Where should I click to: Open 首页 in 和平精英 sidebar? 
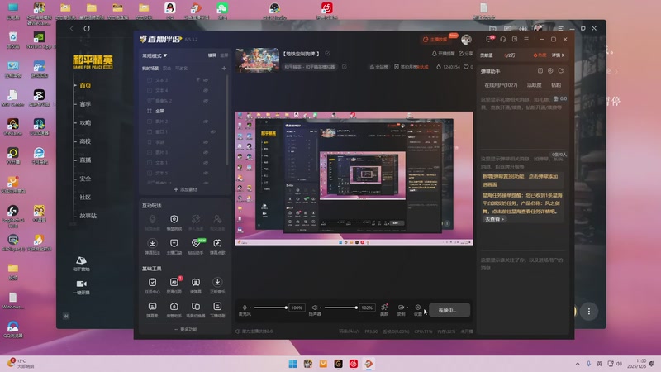[x=85, y=85]
